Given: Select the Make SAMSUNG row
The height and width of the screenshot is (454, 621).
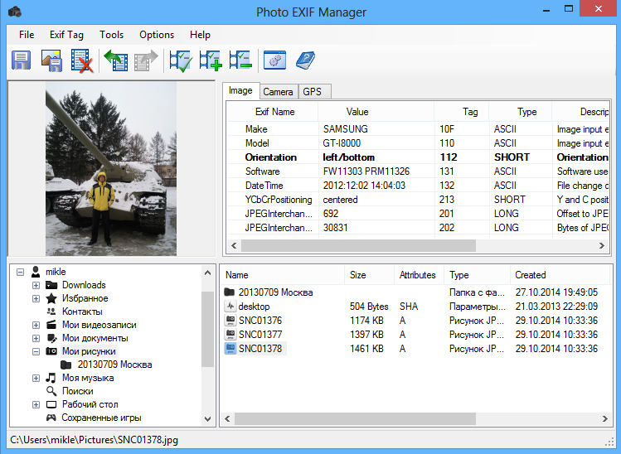Looking at the screenshot, I should pyautogui.click(x=418, y=129).
